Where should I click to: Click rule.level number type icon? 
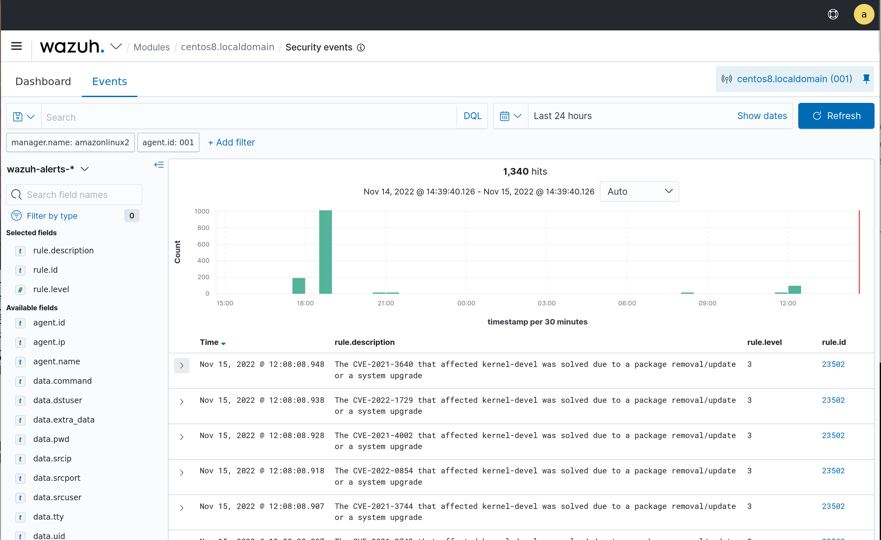coord(20,290)
